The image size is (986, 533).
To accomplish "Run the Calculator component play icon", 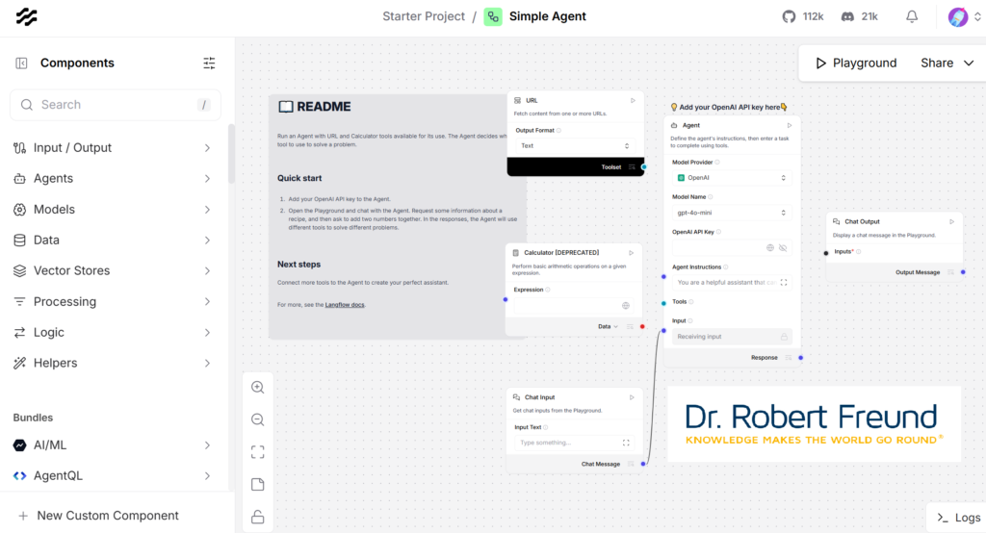I will click(x=632, y=253).
